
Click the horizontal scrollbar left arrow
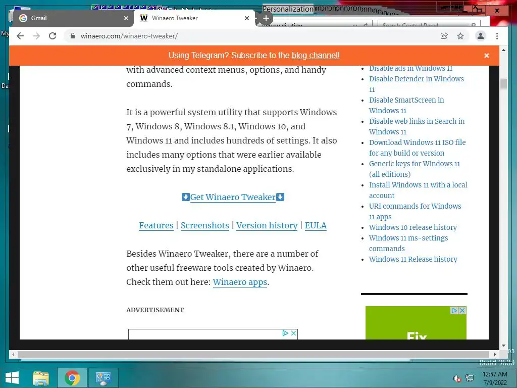click(13, 354)
